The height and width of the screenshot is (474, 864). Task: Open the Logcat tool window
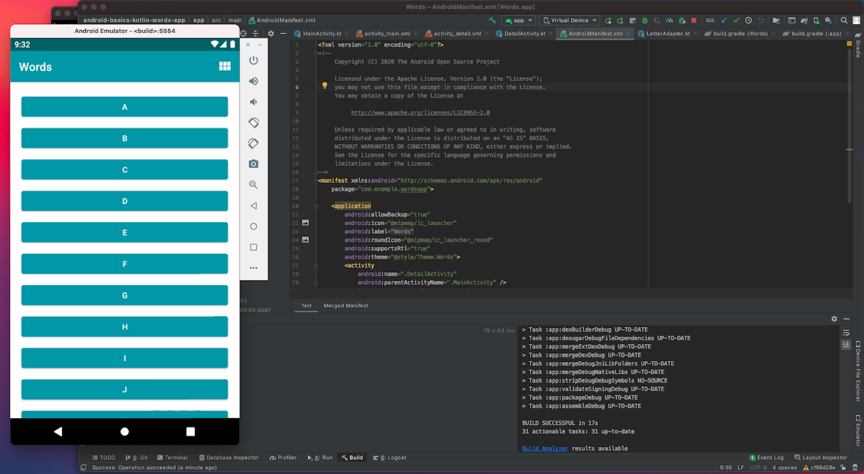[x=389, y=458]
